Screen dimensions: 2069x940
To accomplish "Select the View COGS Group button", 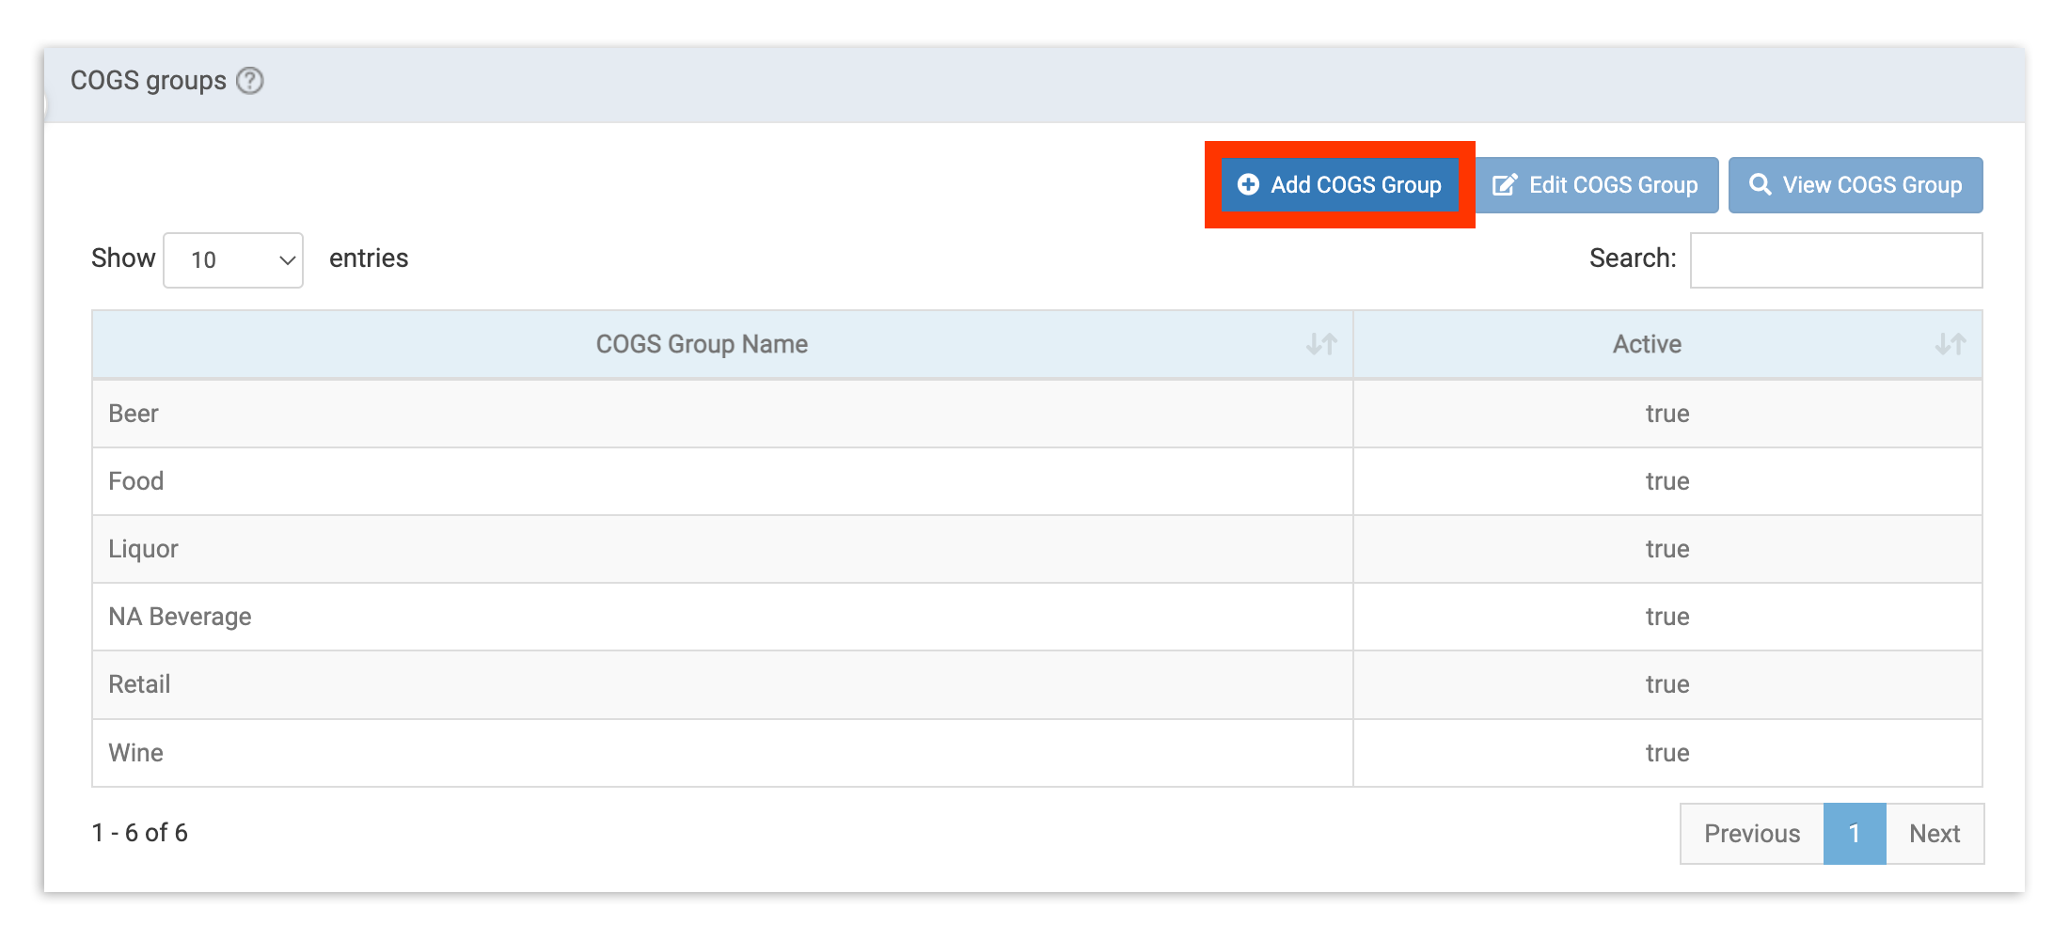I will coord(1854,184).
